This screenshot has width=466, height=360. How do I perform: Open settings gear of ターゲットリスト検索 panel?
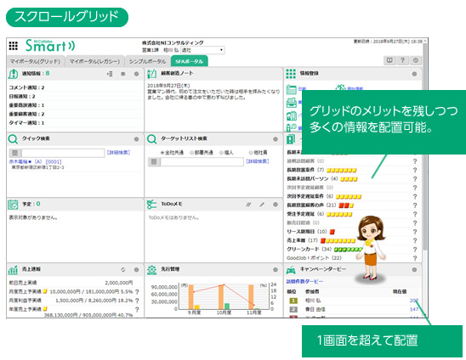coord(276,139)
